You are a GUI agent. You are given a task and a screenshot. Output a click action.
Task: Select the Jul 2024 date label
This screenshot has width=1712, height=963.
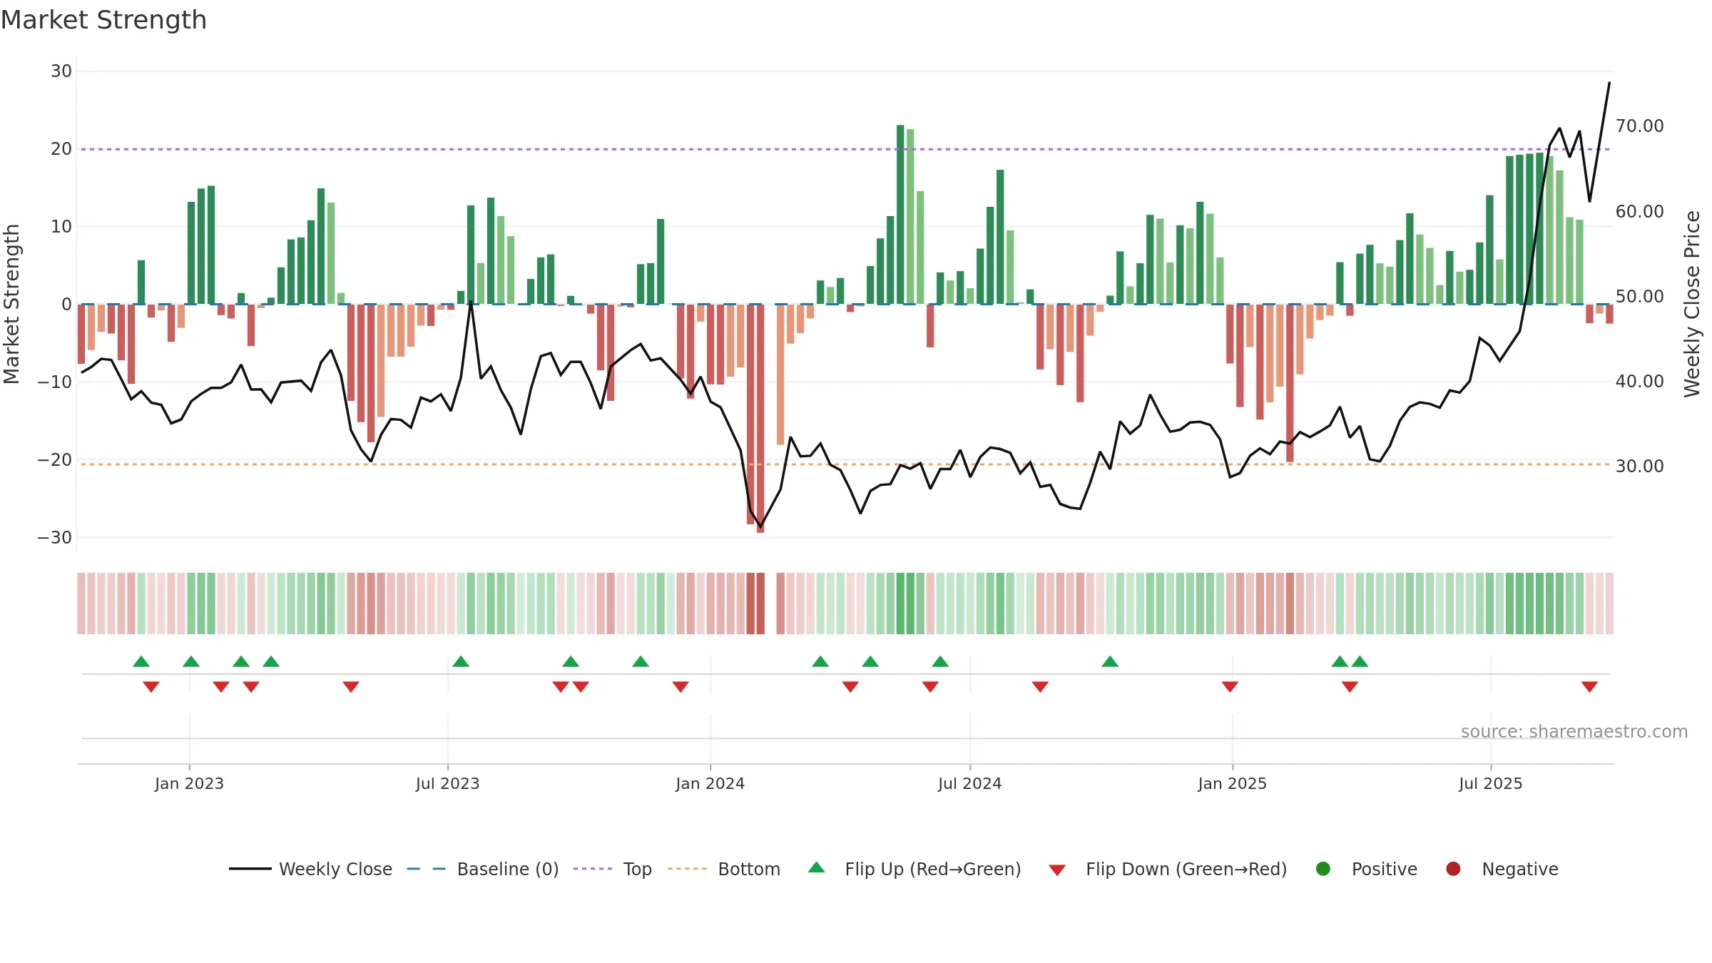969,783
